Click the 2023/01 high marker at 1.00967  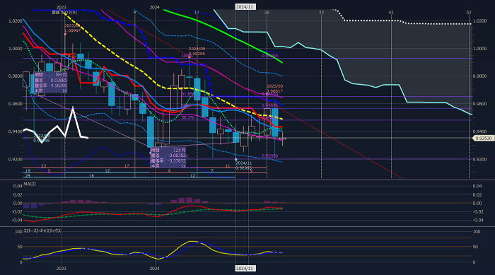72,28
